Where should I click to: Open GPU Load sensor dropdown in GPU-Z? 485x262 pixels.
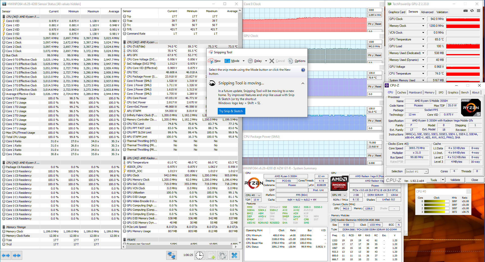click(x=423, y=46)
